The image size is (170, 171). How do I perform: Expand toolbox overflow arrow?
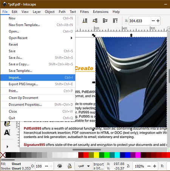(7, 147)
